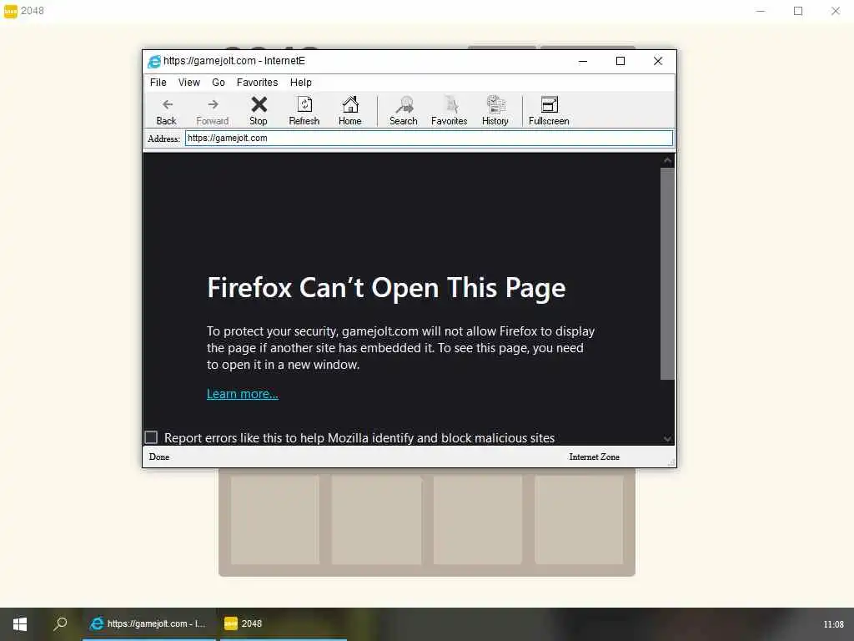Reload the page using Refresh

[304, 111]
